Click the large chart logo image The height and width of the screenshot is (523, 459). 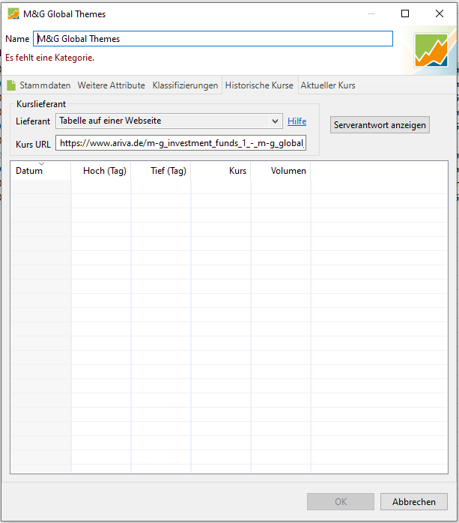pyautogui.click(x=431, y=50)
